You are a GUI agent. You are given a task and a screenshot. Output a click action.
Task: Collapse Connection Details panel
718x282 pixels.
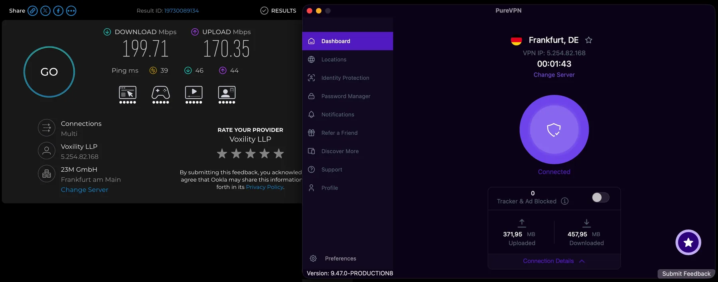554,261
